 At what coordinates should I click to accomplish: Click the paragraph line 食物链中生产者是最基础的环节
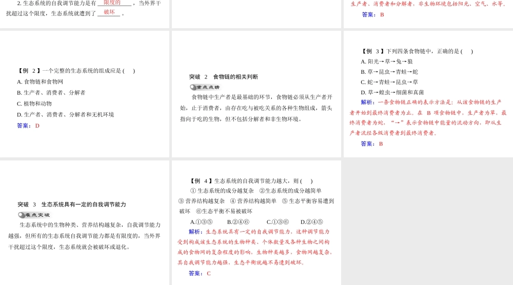point(262,97)
